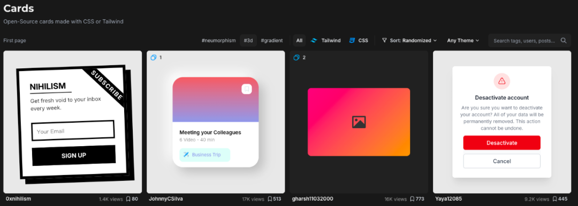Click the 9.2K views text

[x=537, y=199]
